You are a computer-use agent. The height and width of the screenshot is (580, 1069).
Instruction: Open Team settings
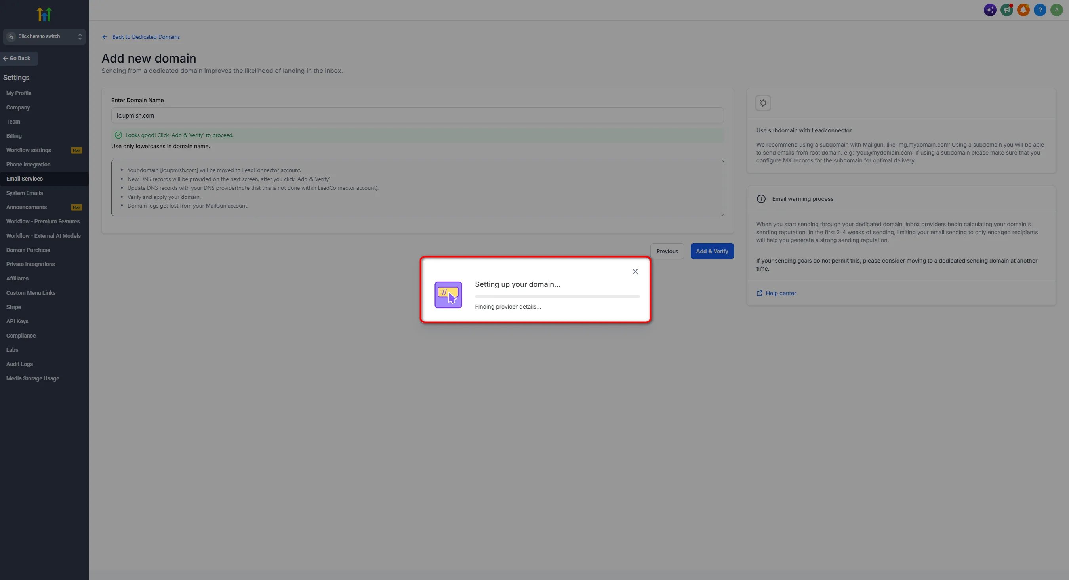(x=44, y=122)
